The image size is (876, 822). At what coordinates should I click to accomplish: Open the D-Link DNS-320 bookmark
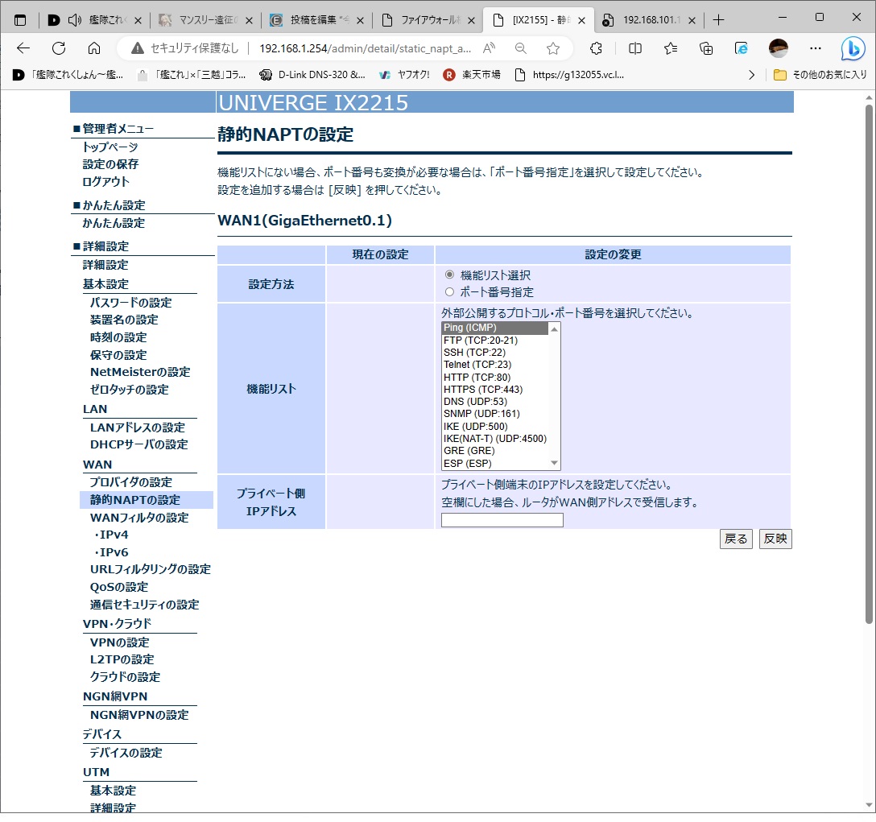pos(312,75)
